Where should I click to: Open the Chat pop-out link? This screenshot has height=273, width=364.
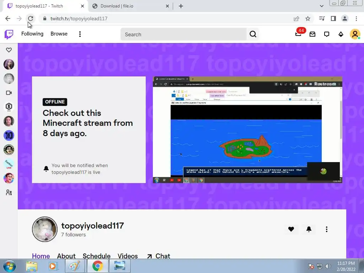159,256
